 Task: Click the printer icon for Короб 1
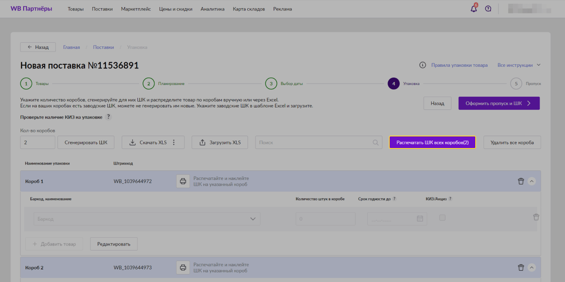tap(183, 181)
